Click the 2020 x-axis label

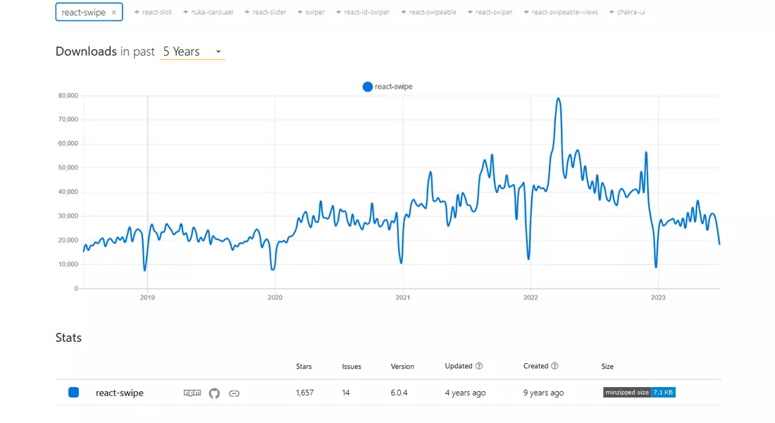275,298
